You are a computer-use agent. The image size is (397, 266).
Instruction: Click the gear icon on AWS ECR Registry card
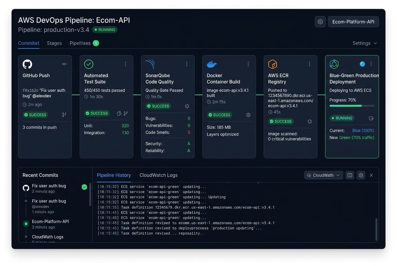click(x=310, y=121)
